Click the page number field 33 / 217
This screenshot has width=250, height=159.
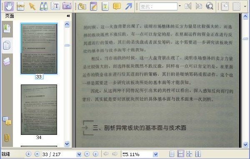(x=59, y=154)
